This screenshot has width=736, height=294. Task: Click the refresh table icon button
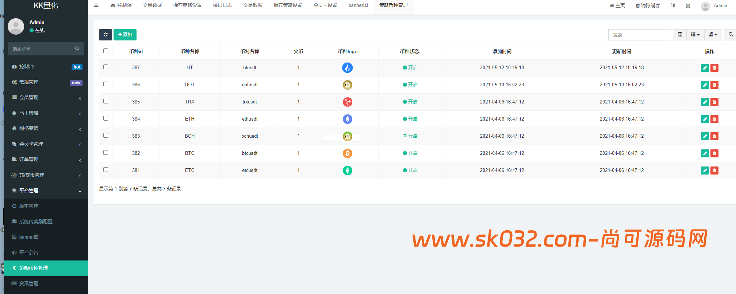(106, 35)
